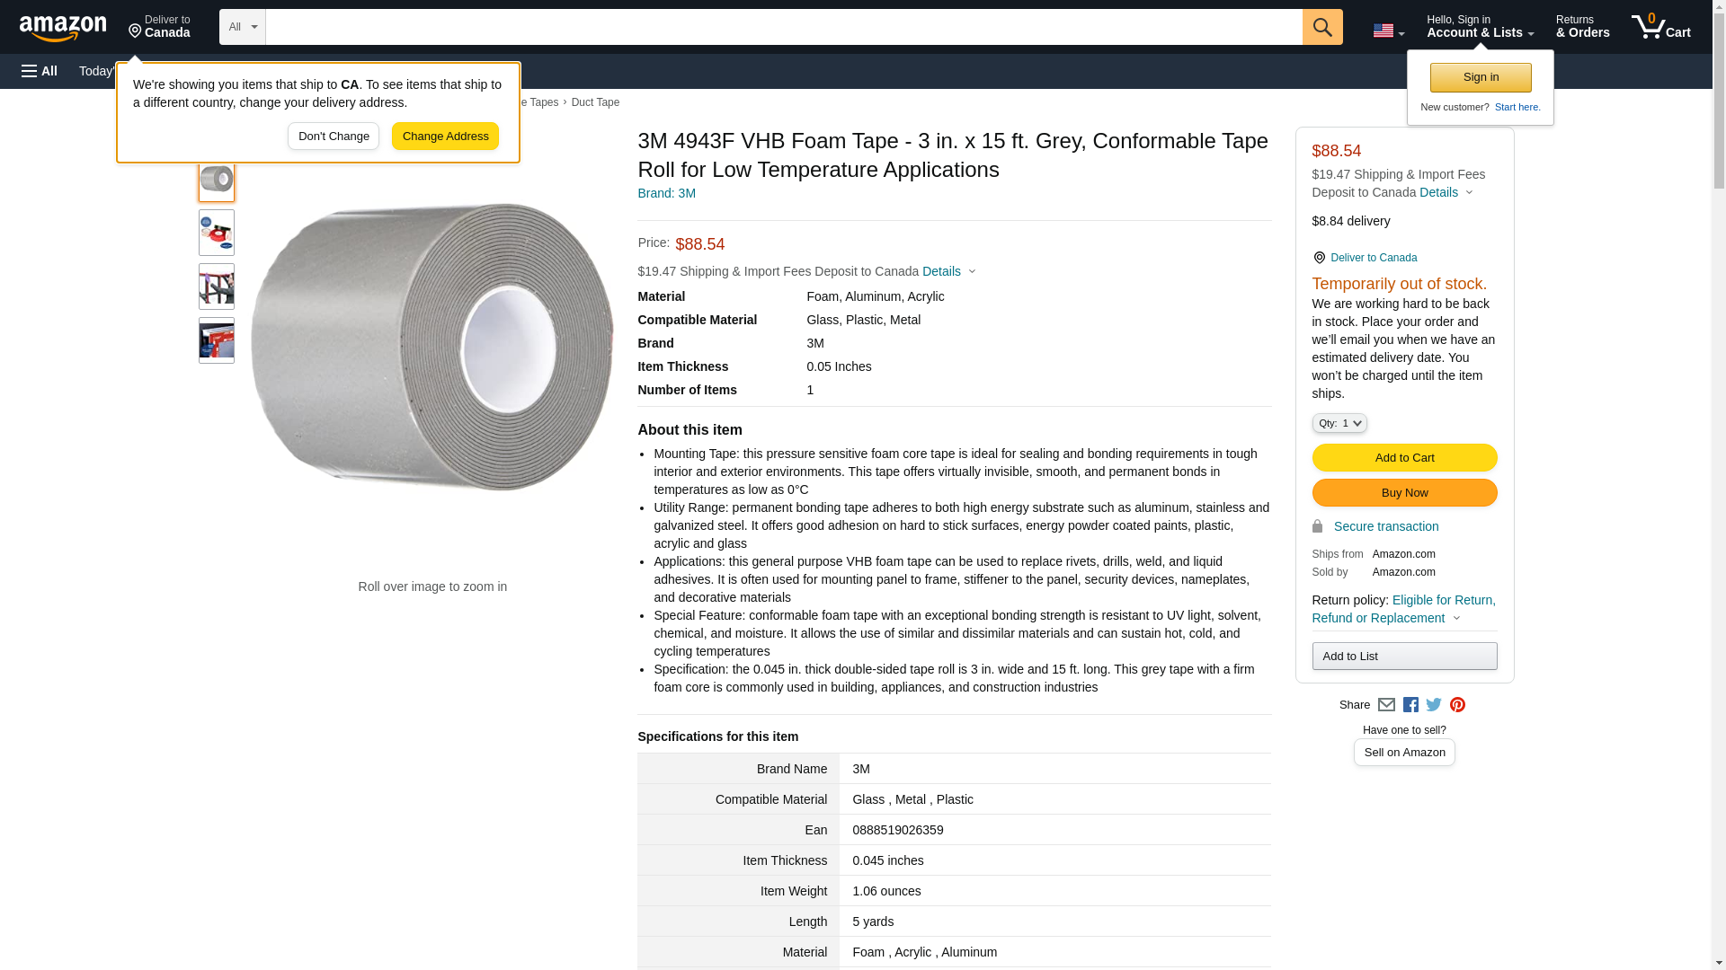Screen dimensions: 1726x970
Task: Click the Add to Cart button
Action: pyautogui.click(x=1404, y=458)
